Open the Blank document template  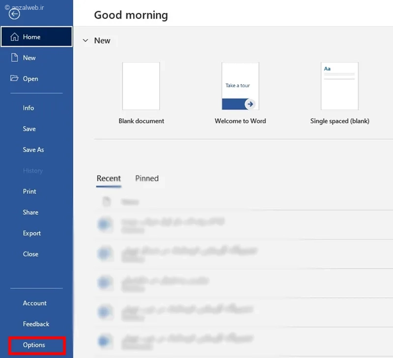141,86
